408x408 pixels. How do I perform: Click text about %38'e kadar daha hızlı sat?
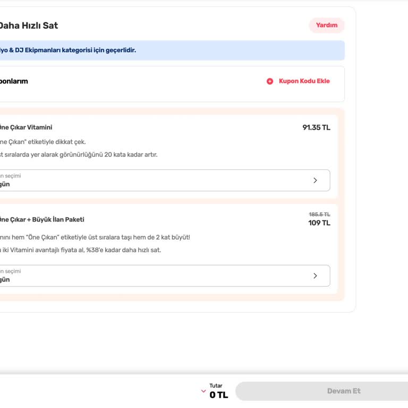tap(124, 250)
